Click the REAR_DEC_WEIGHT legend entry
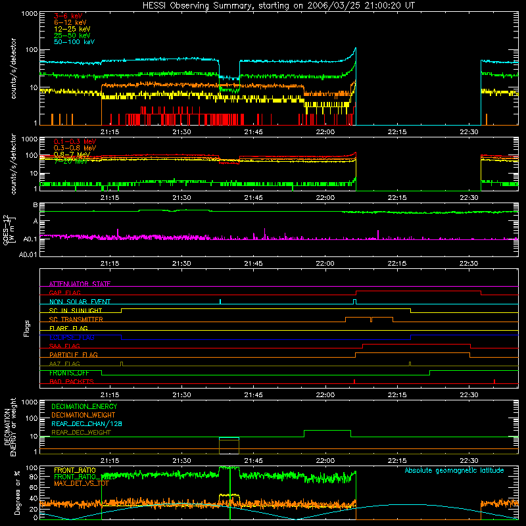 (81, 433)
